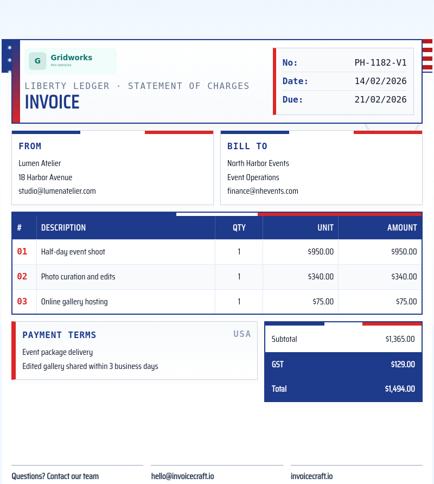Click the Gridworks G logo icon

(37, 61)
